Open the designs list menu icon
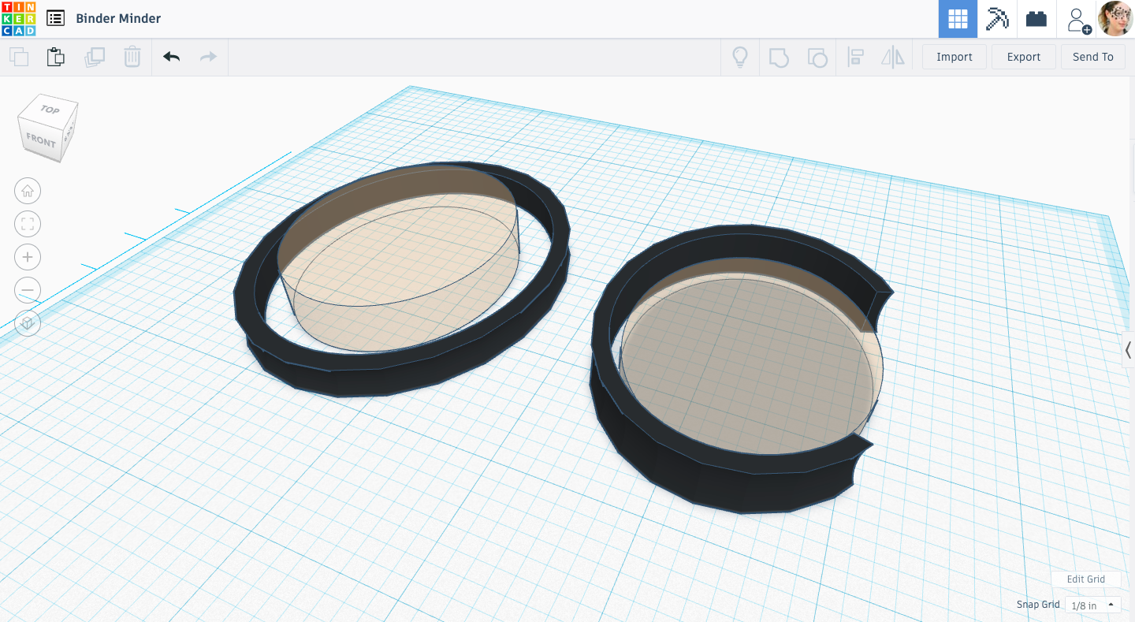 (55, 18)
